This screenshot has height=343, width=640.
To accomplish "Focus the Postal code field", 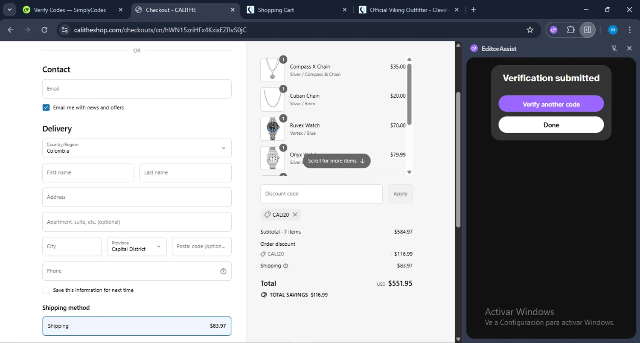I will coord(202,247).
